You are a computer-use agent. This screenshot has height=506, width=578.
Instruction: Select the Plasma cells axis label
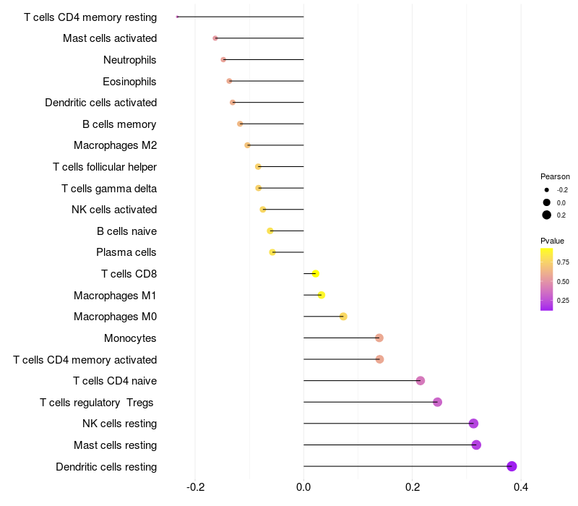point(126,252)
